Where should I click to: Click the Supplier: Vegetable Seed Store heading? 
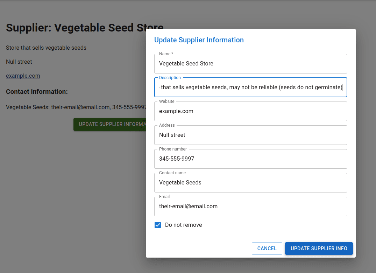point(85,28)
